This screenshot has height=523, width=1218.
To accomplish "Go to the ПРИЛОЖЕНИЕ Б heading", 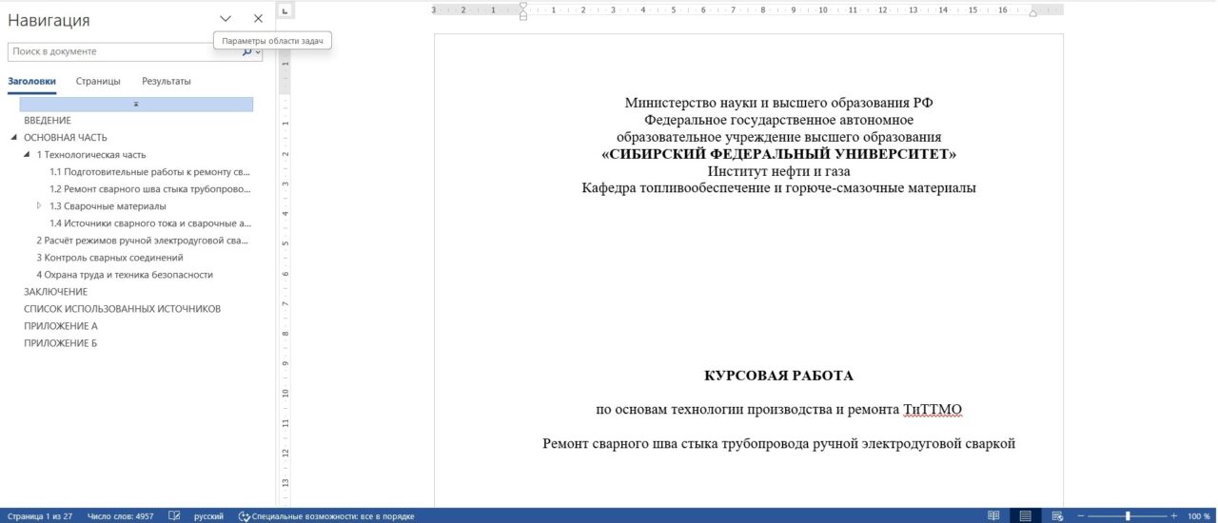I will 61,343.
